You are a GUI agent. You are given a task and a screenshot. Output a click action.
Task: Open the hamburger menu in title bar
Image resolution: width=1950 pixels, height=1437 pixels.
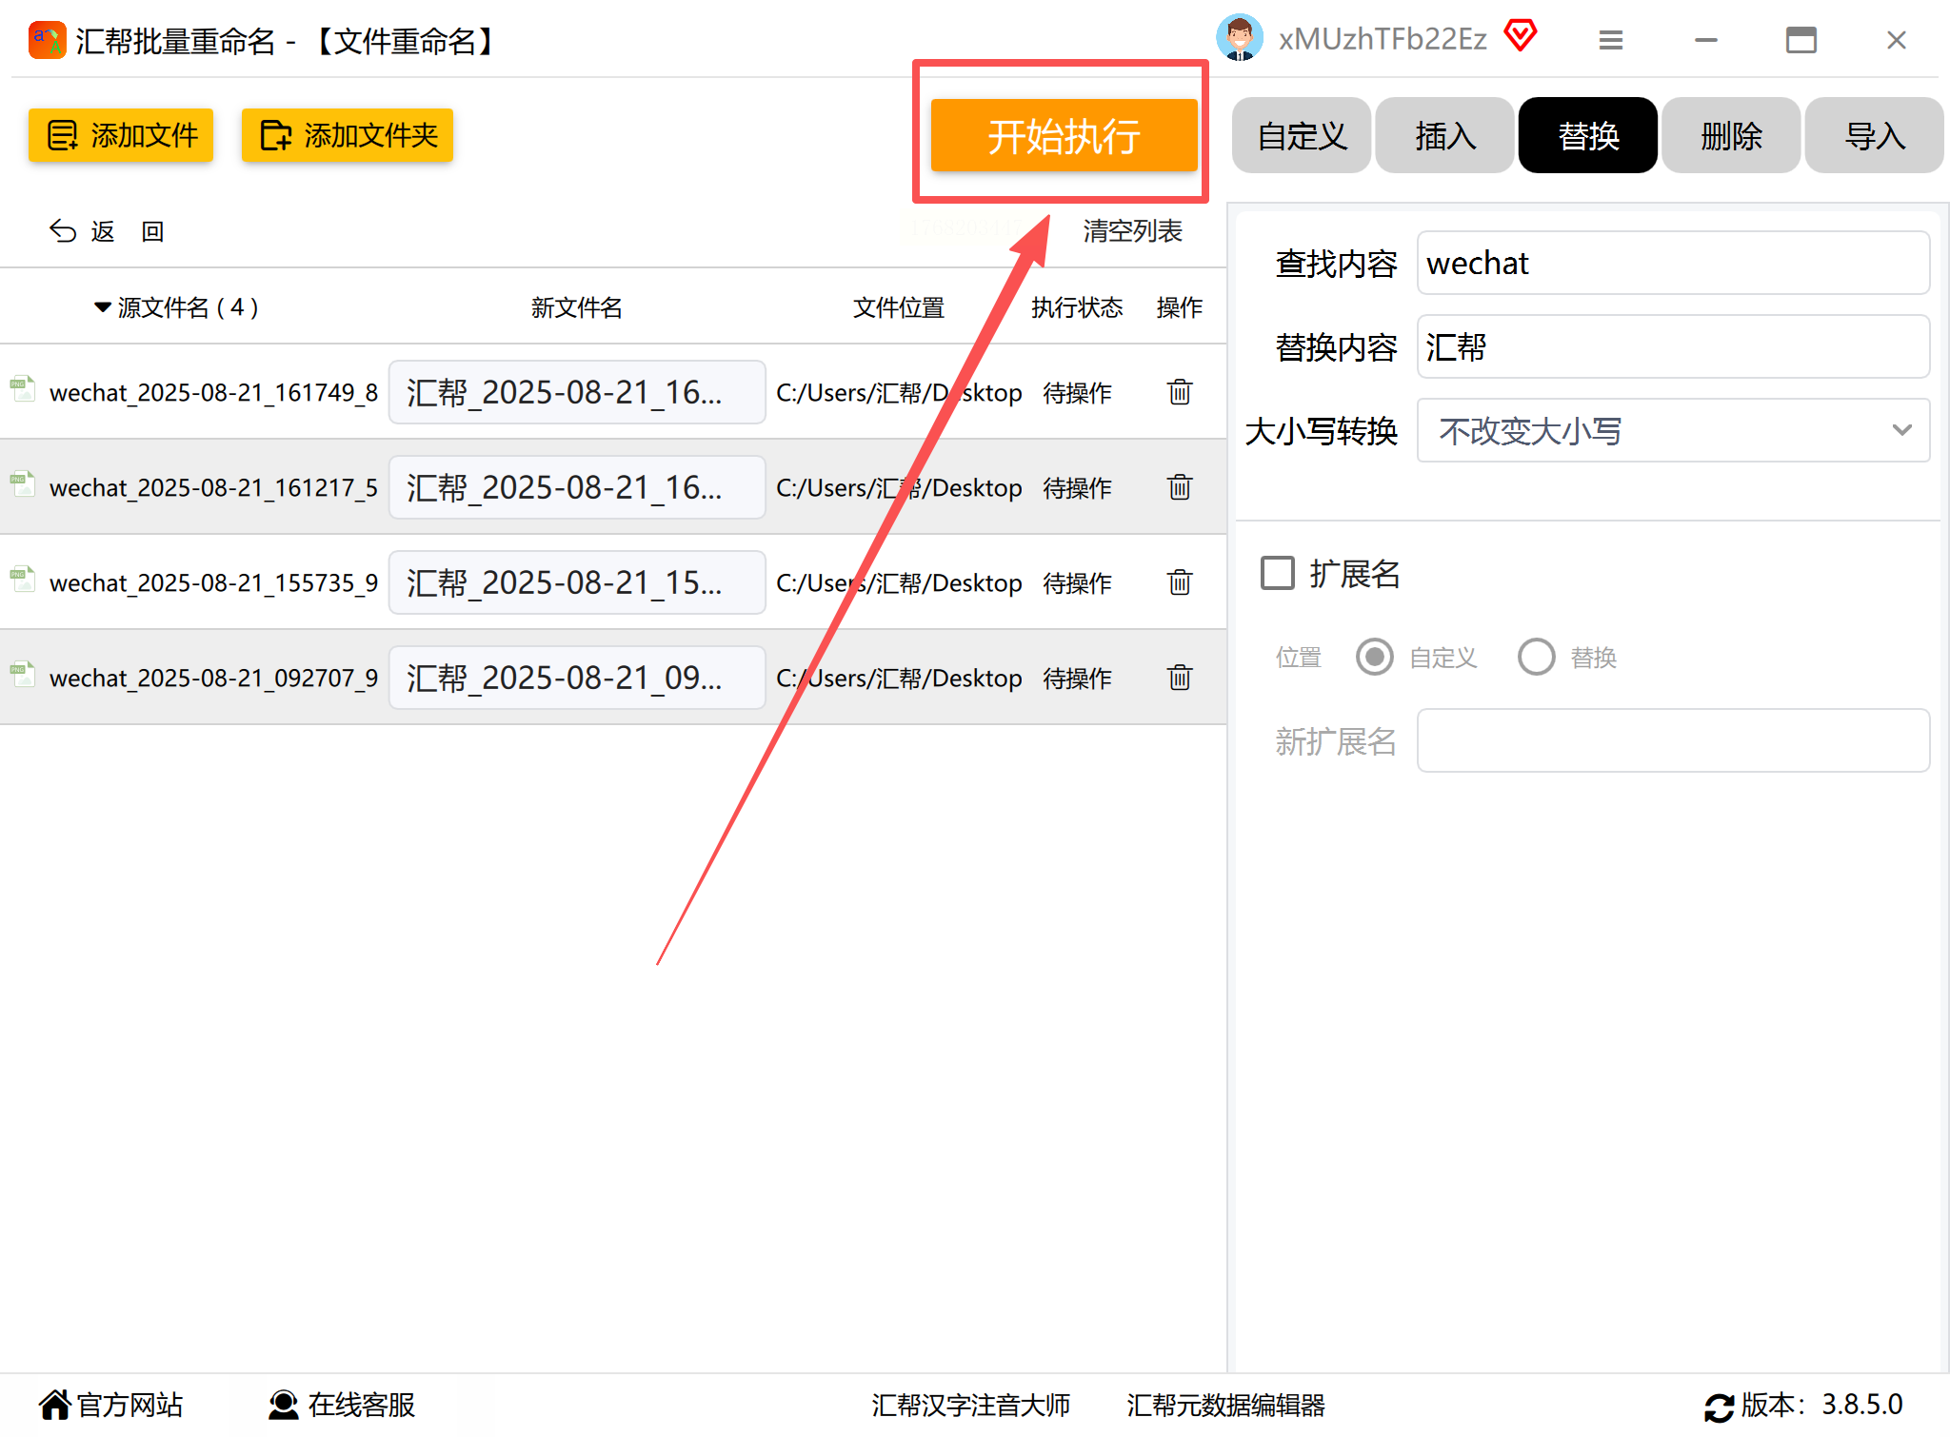pos(1610,40)
